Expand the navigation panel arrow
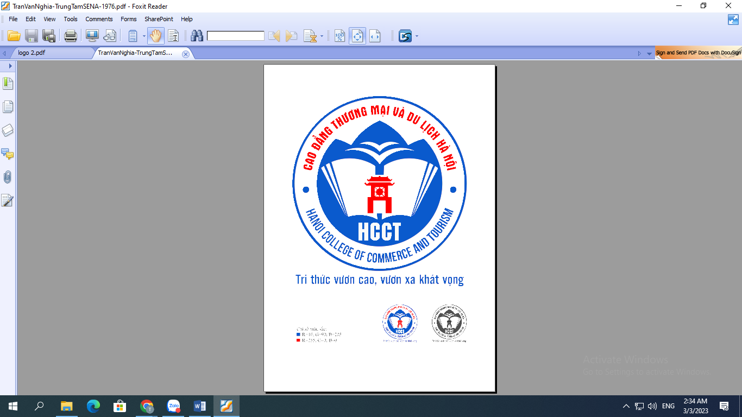The width and height of the screenshot is (742, 417). [10, 66]
